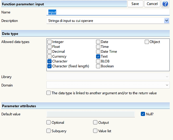This screenshot has height=140, width=173.
Task: Click the Default value field
Action: [x=91, y=114]
